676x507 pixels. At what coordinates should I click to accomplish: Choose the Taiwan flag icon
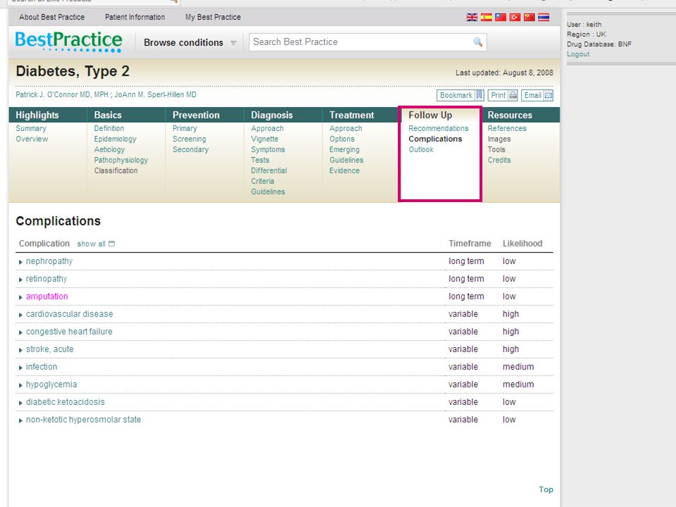(501, 17)
